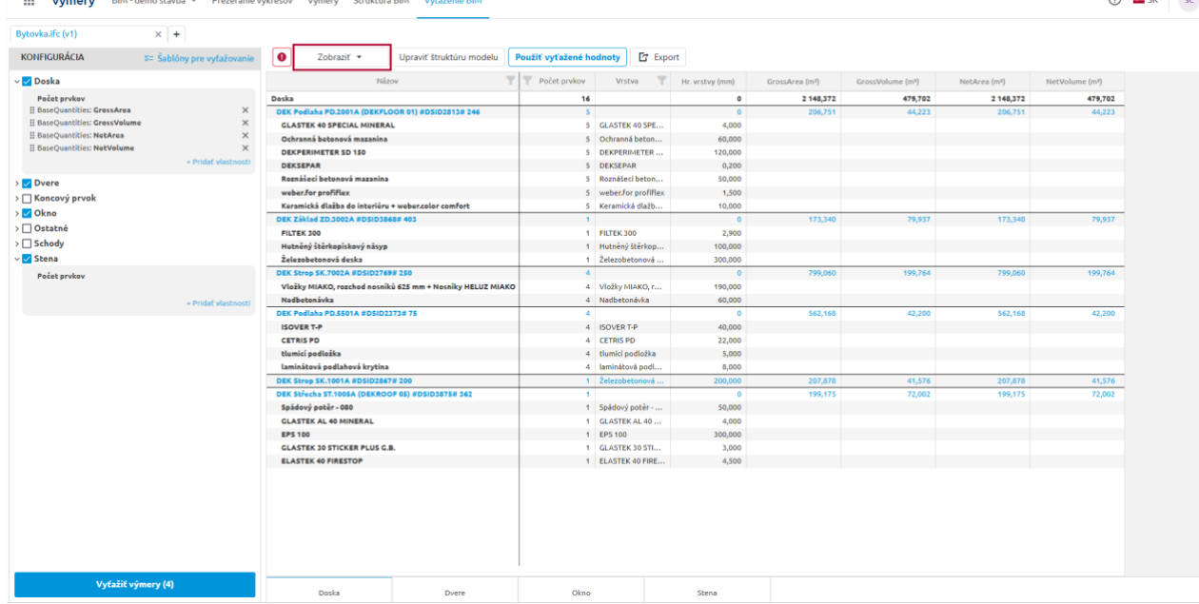1199x604 pixels.
Task: Click the Export button
Action: tap(658, 57)
